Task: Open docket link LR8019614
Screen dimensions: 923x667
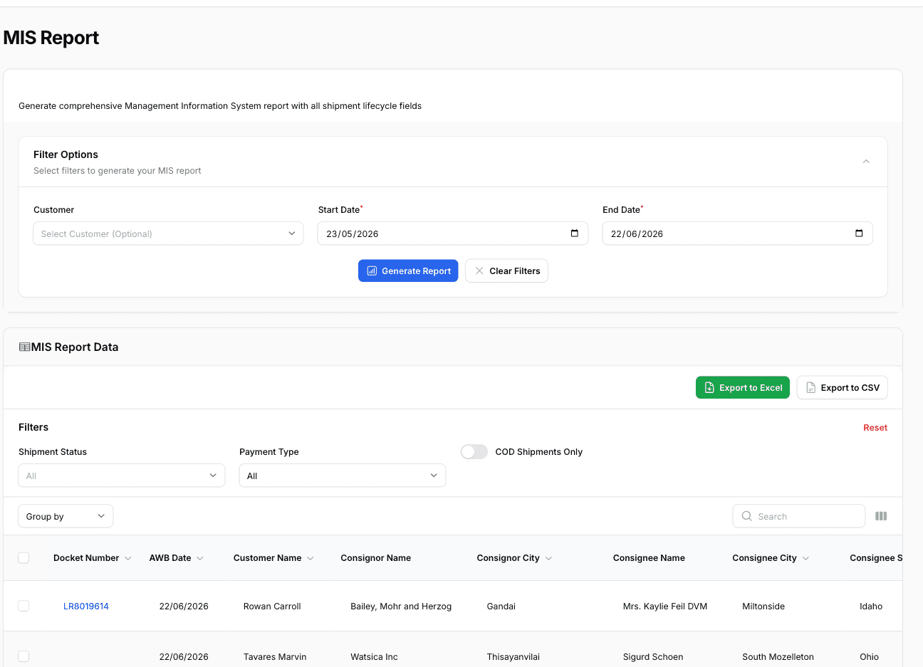Action: 86,606
